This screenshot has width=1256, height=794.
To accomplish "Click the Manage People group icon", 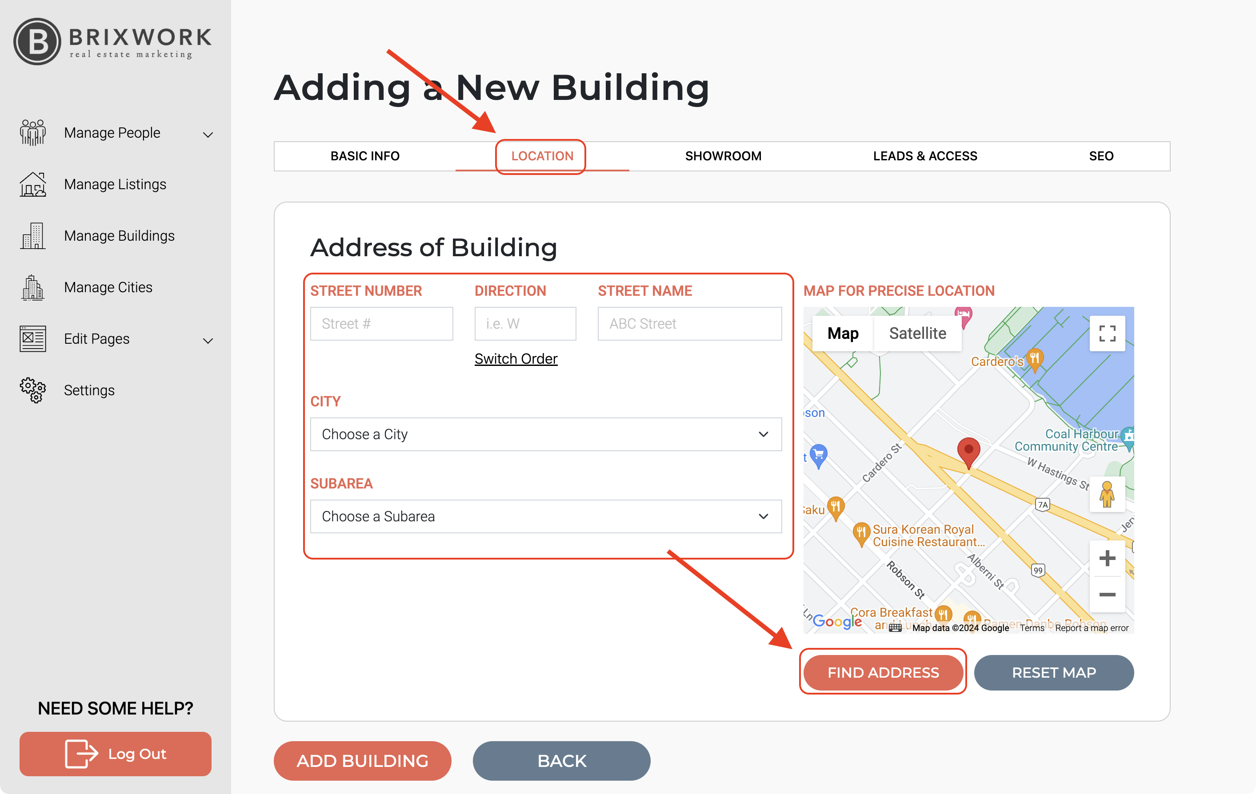I will pyautogui.click(x=33, y=132).
